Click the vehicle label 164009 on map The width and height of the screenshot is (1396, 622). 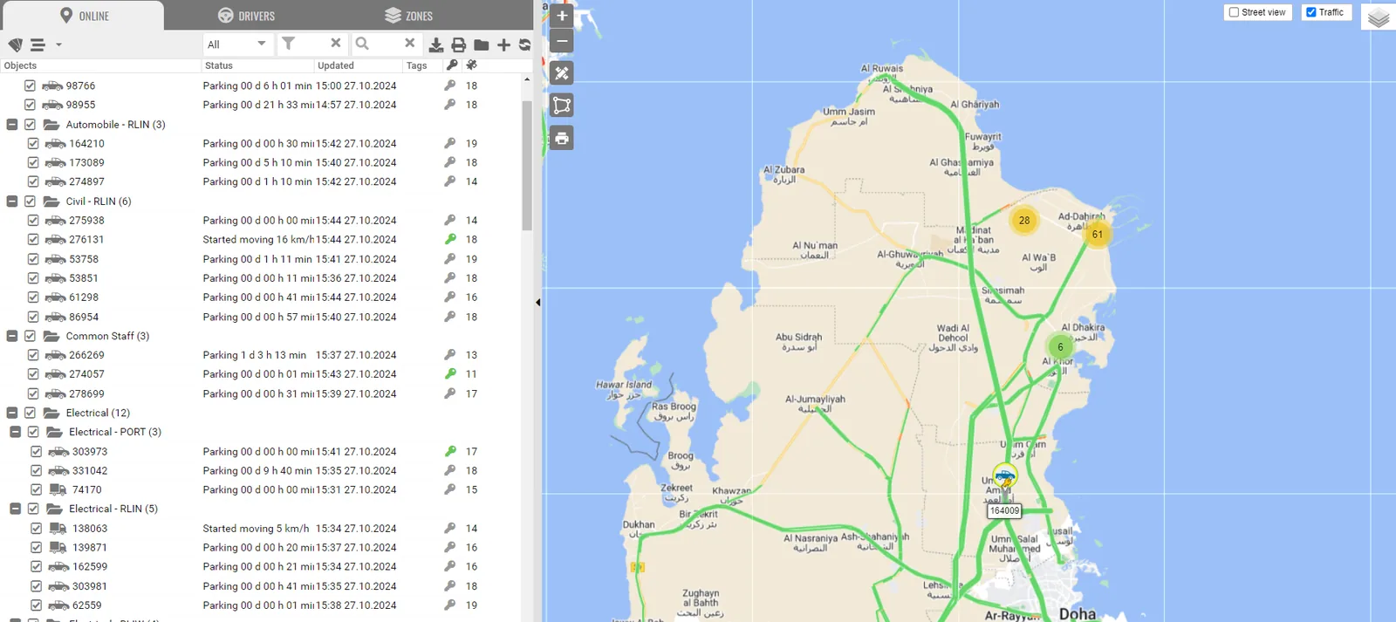pyautogui.click(x=1004, y=511)
